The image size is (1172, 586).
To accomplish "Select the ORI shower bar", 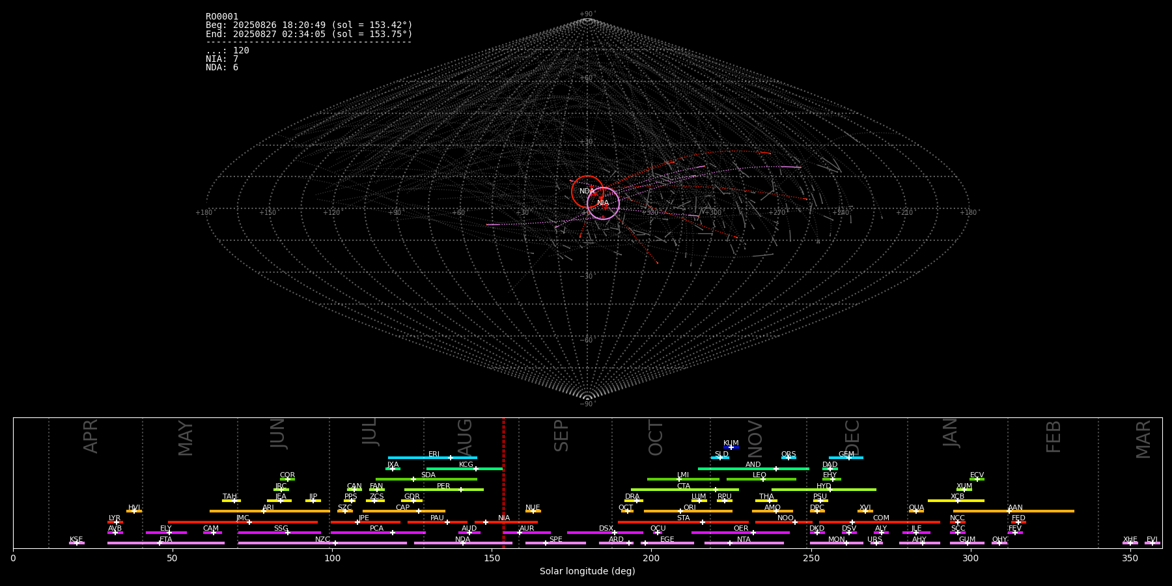I will tap(688, 511).
